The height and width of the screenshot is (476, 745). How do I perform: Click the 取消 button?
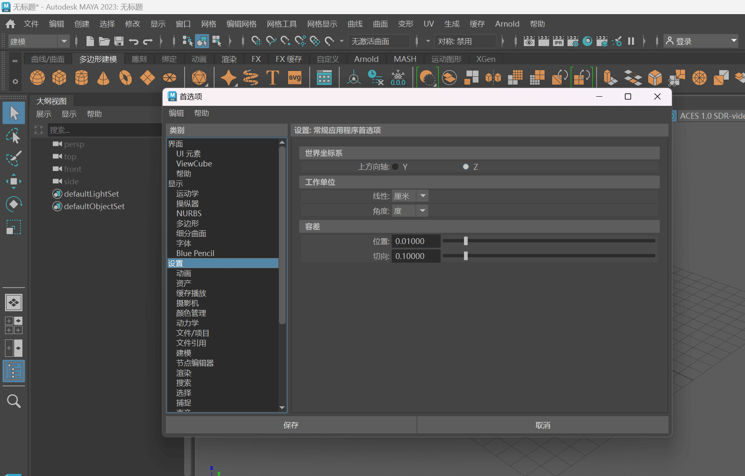point(543,425)
